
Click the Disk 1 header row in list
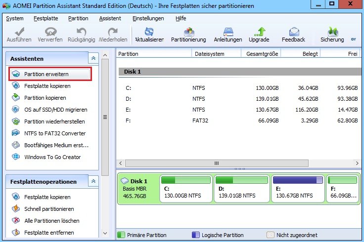pyautogui.click(x=240, y=72)
